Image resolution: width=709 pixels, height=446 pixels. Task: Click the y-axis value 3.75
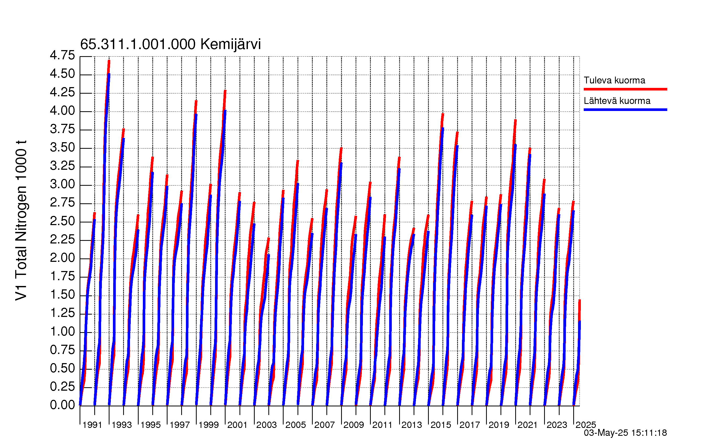tap(62, 129)
